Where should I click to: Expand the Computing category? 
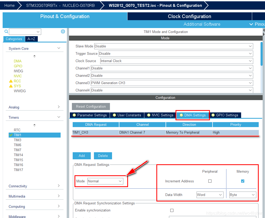point(59,206)
